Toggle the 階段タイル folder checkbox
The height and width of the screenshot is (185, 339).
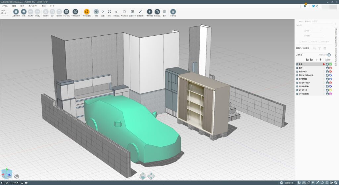297,71
